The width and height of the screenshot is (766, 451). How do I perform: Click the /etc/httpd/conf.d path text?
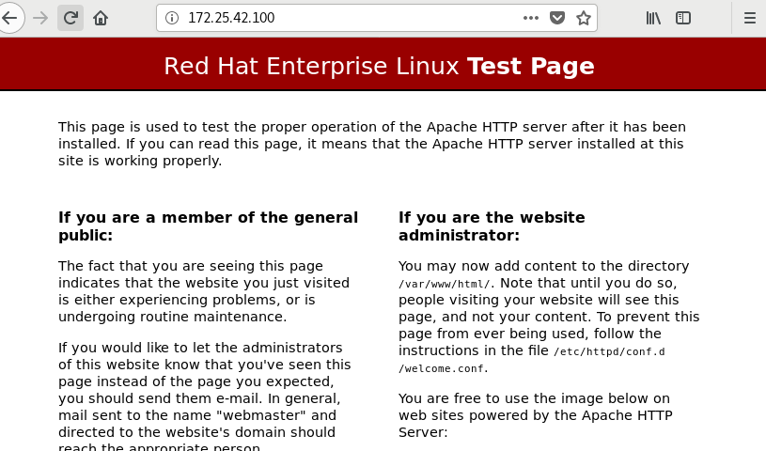[609, 351]
